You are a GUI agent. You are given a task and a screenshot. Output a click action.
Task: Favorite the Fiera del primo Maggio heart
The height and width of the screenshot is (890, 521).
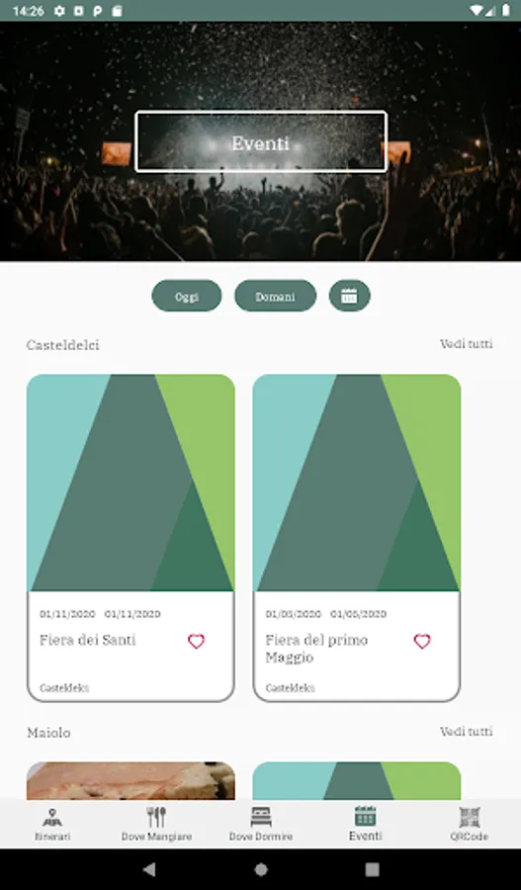[422, 642]
